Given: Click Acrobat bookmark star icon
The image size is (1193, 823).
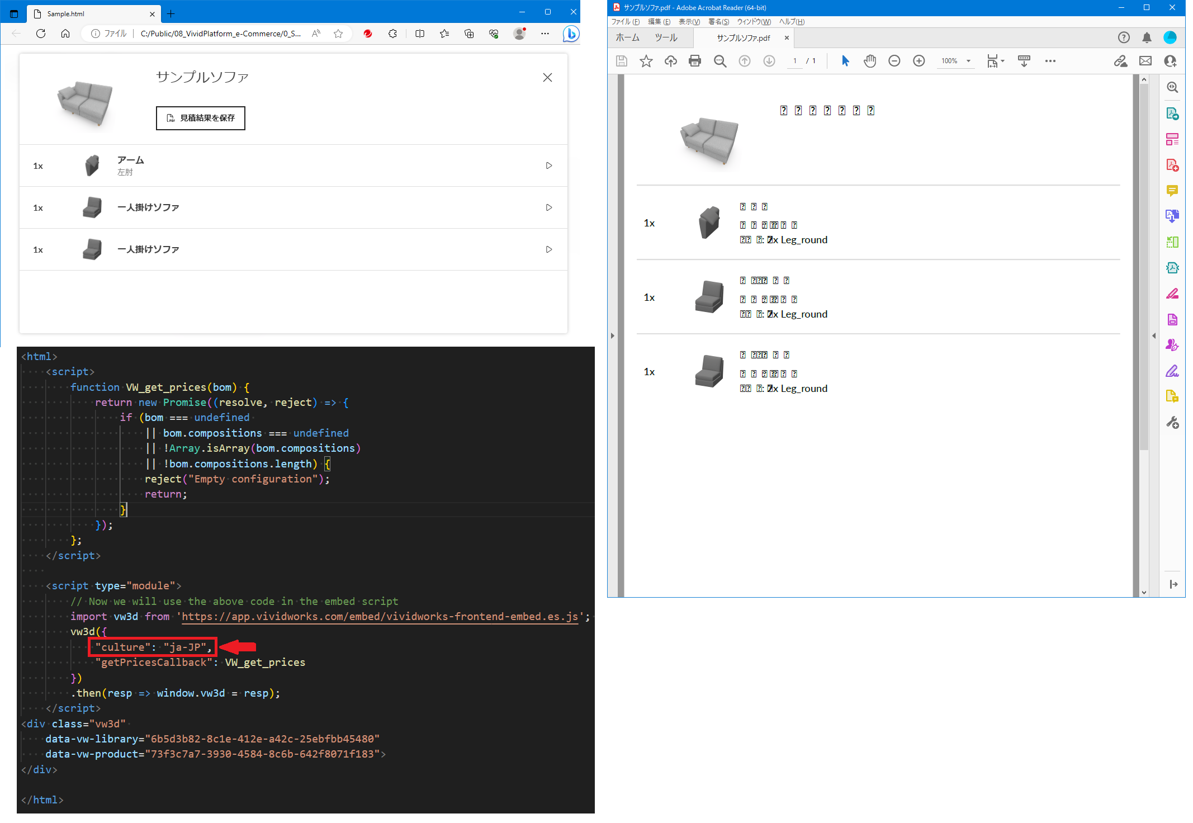Looking at the screenshot, I should 646,61.
